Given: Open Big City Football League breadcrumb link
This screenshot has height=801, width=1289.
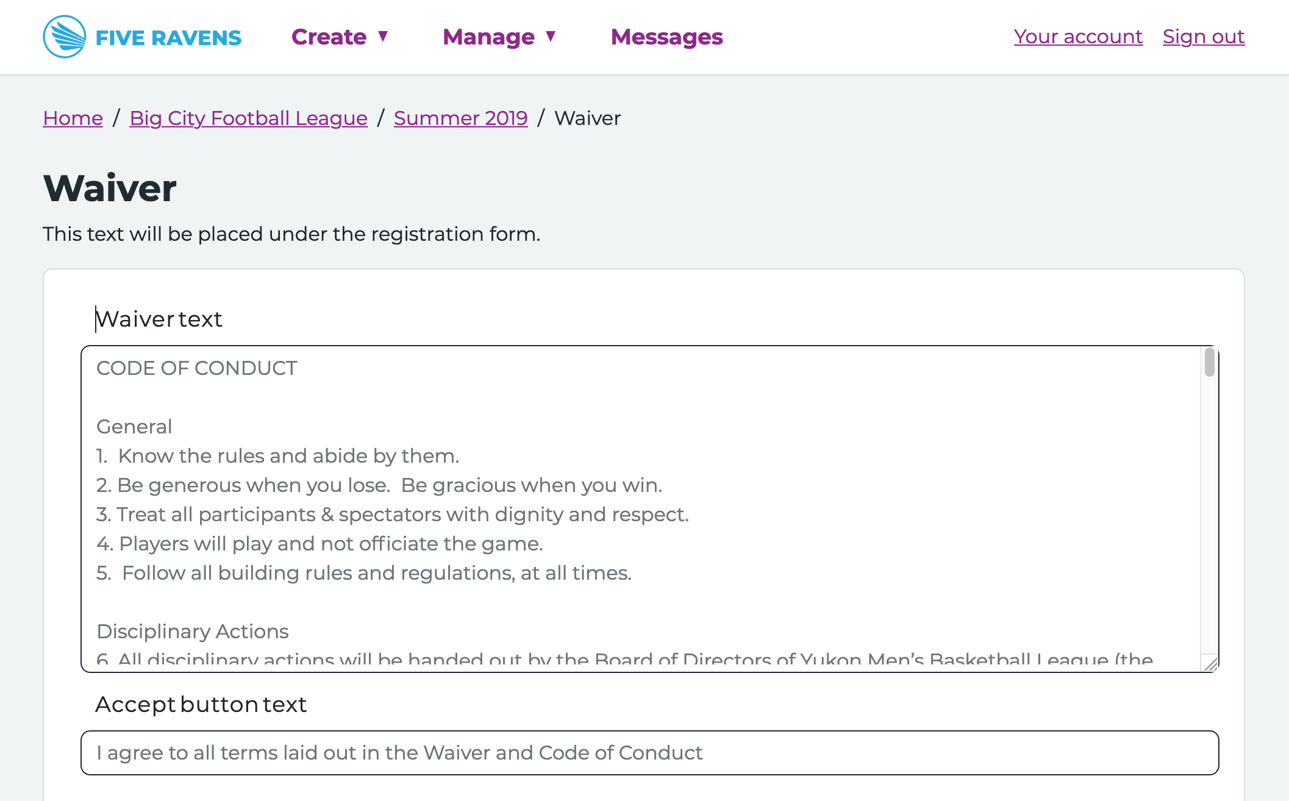Looking at the screenshot, I should click(x=249, y=118).
